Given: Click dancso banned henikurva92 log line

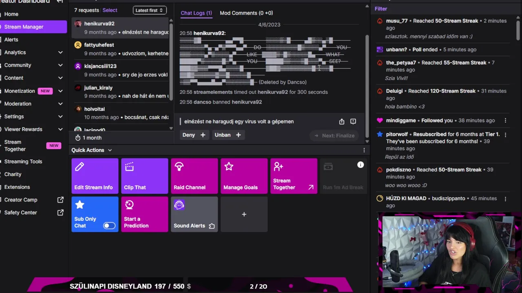Looking at the screenshot, I should click(221, 102).
